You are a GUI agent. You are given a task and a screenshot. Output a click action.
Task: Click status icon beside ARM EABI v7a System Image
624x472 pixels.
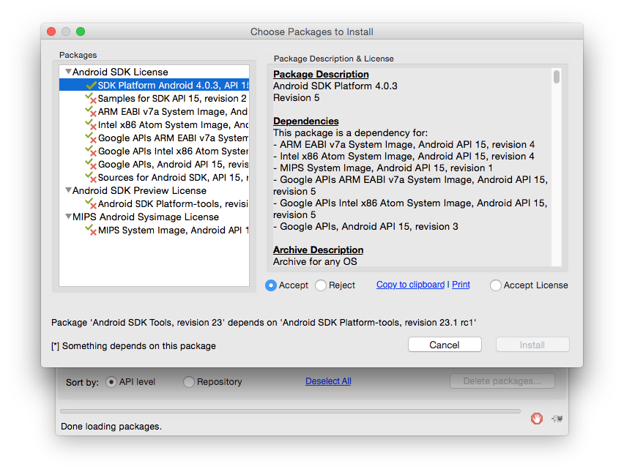[92, 112]
